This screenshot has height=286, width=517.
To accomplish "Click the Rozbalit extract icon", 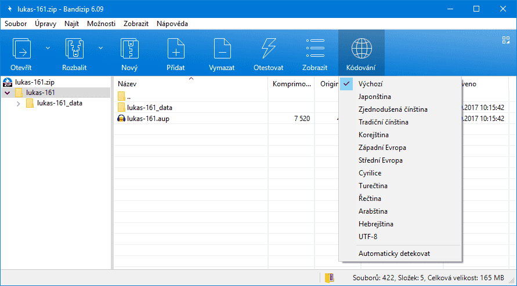I will (74, 49).
